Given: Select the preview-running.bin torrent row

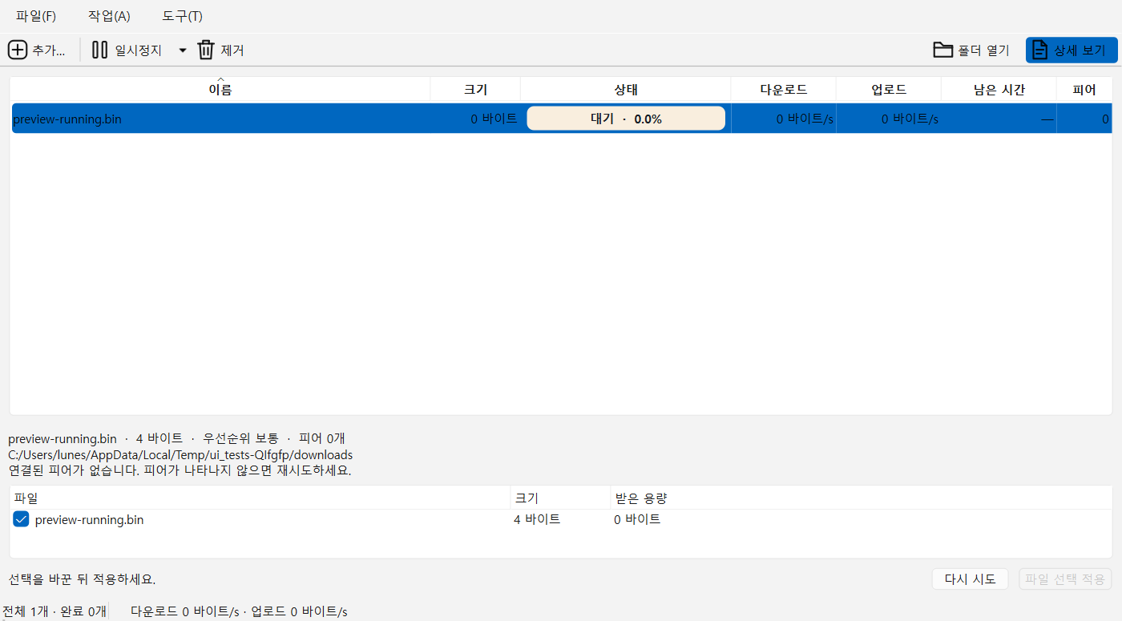Looking at the screenshot, I should pyautogui.click(x=561, y=119).
